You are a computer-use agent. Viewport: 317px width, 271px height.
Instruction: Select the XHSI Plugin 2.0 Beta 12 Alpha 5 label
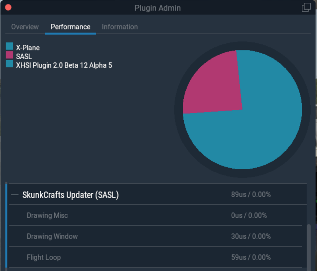tap(64, 65)
